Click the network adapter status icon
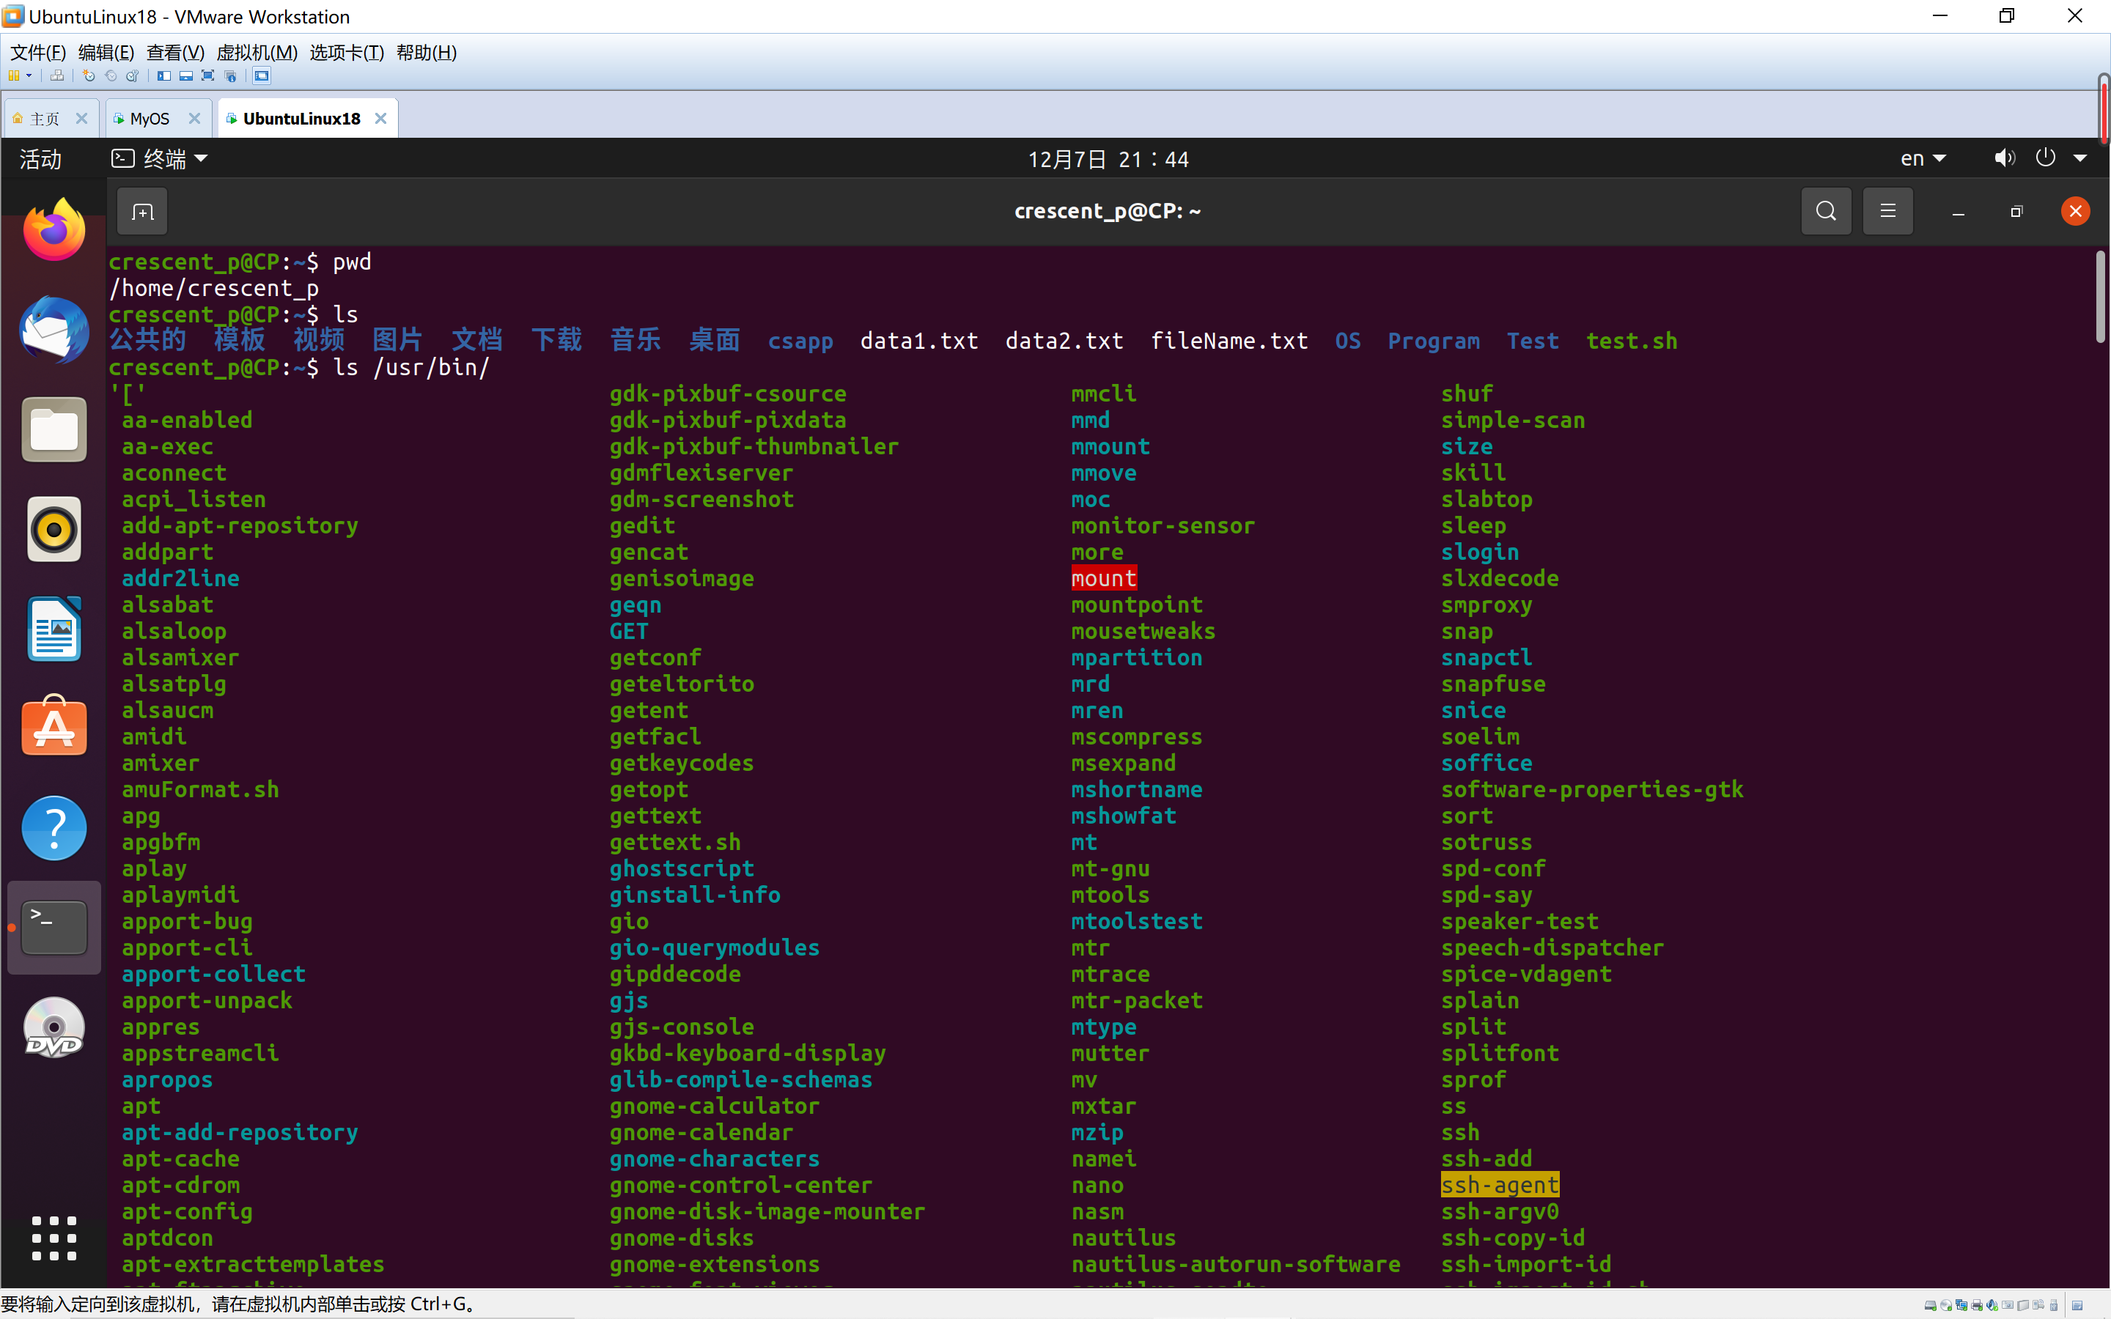 pyautogui.click(x=1961, y=1306)
